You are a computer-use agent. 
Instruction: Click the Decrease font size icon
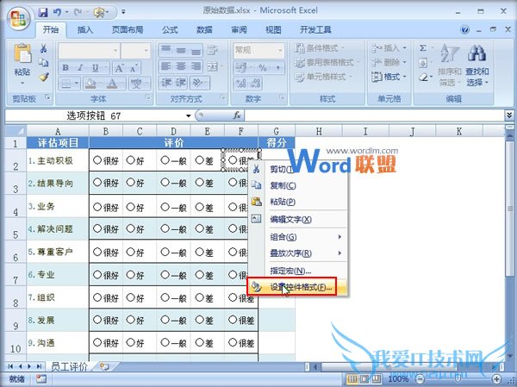134,68
